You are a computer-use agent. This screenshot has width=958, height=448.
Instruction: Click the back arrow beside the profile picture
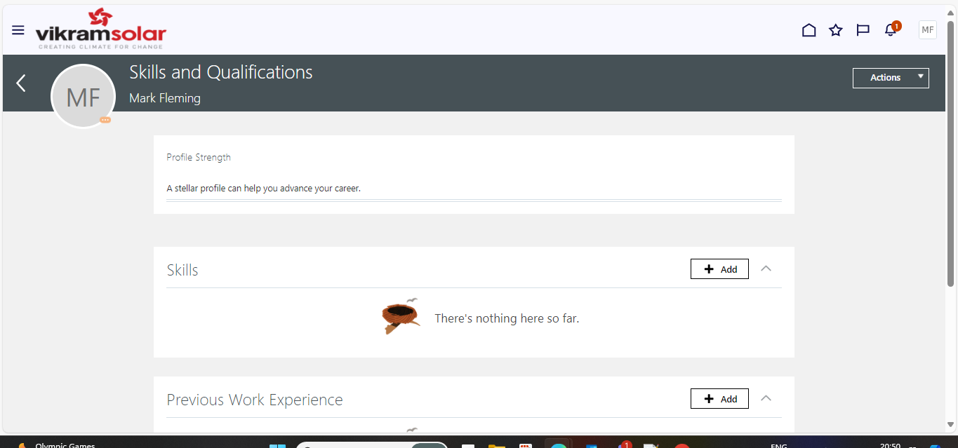tap(20, 83)
